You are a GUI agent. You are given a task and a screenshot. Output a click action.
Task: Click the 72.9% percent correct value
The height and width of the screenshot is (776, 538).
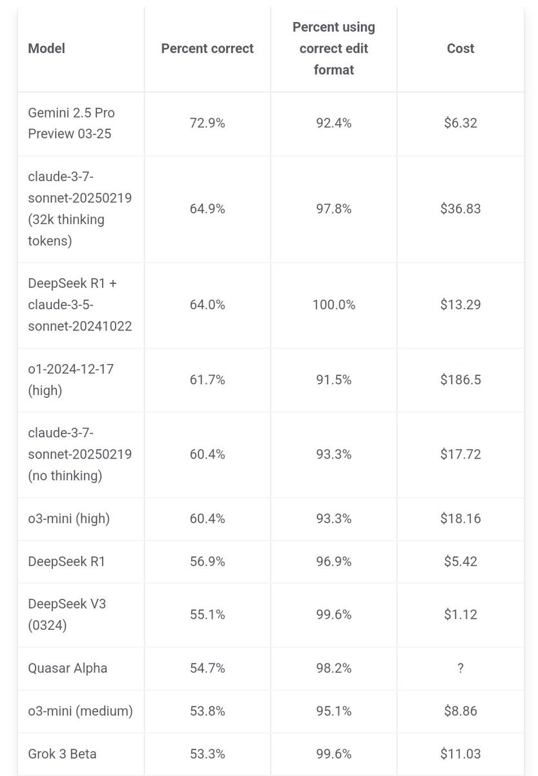coord(207,123)
